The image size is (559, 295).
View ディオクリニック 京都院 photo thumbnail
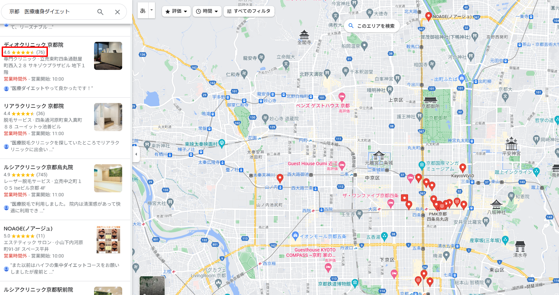click(x=108, y=56)
